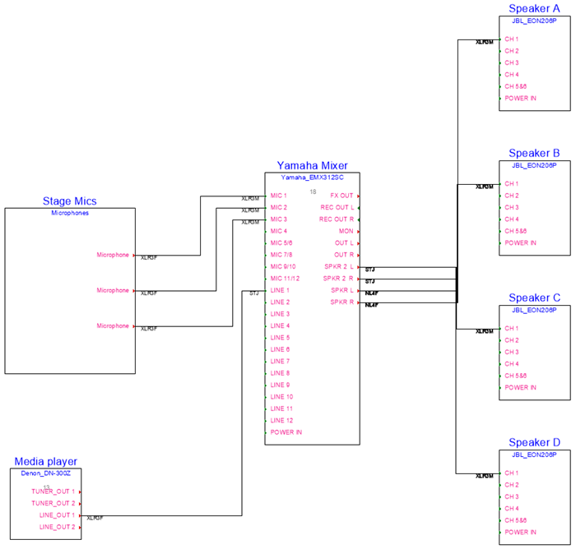This screenshot has width=576, height=549.
Task: Click the LINE 5 input port
Action: [280, 338]
